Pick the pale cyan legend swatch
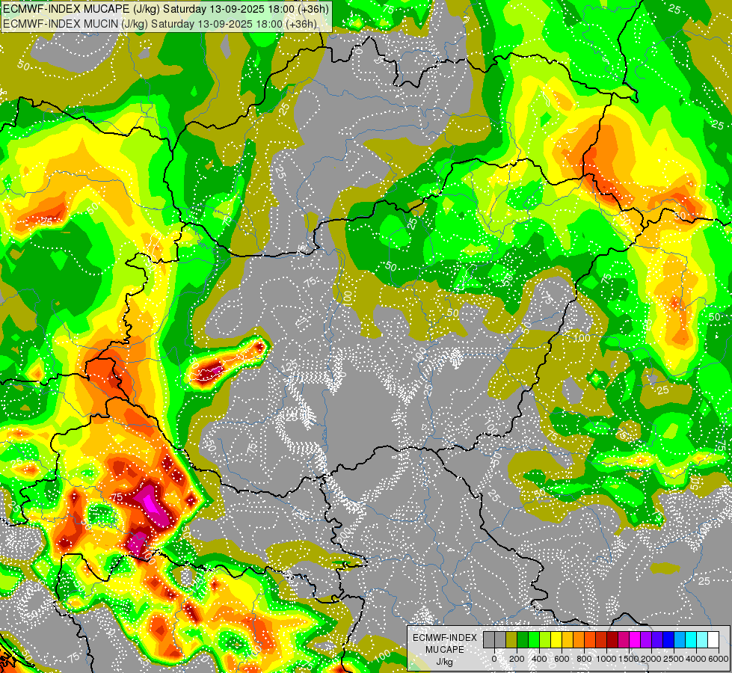This screenshot has width=732, height=673. pos(703,640)
